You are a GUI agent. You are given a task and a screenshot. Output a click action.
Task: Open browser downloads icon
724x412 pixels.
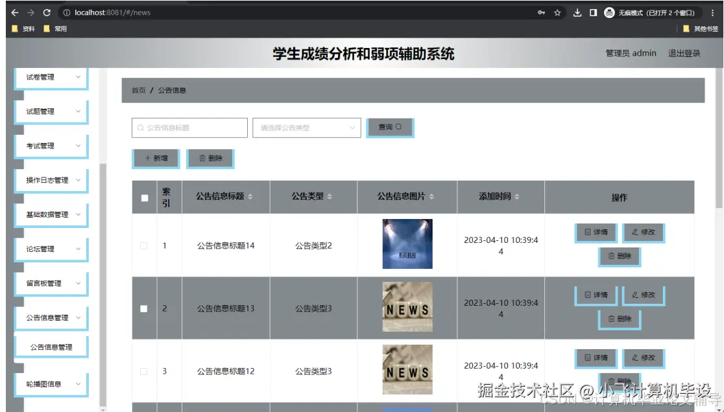point(577,12)
